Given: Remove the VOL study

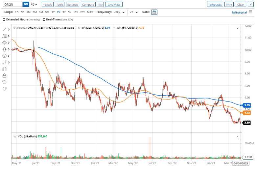Looking at the screenshot, I should click(x=15, y=137).
